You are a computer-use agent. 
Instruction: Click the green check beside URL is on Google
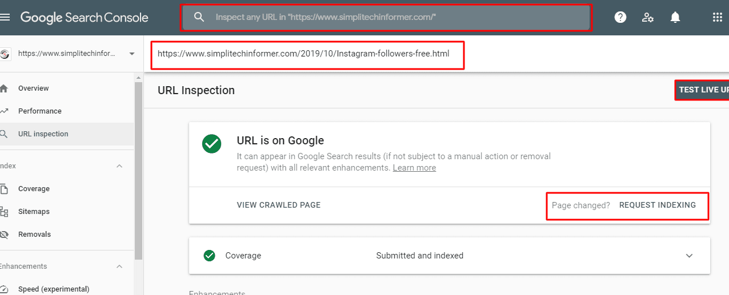(x=211, y=144)
